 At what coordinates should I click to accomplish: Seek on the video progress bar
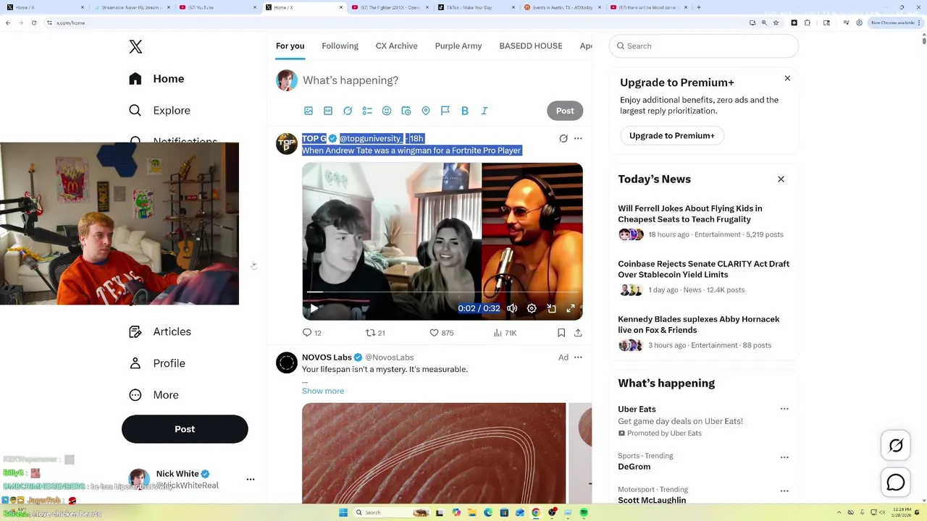pyautogui.click(x=442, y=292)
